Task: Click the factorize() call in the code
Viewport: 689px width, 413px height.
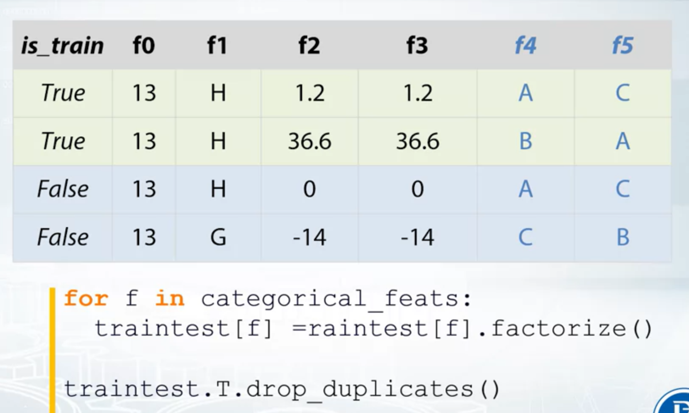Action: pyautogui.click(x=571, y=328)
